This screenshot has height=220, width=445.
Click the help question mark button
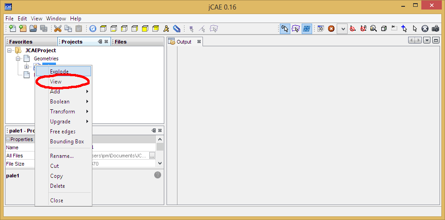tap(157, 175)
